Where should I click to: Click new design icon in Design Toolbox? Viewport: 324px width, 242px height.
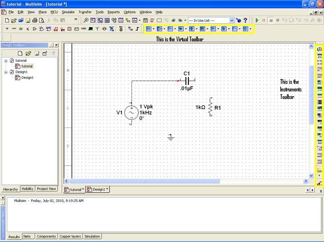(20, 53)
